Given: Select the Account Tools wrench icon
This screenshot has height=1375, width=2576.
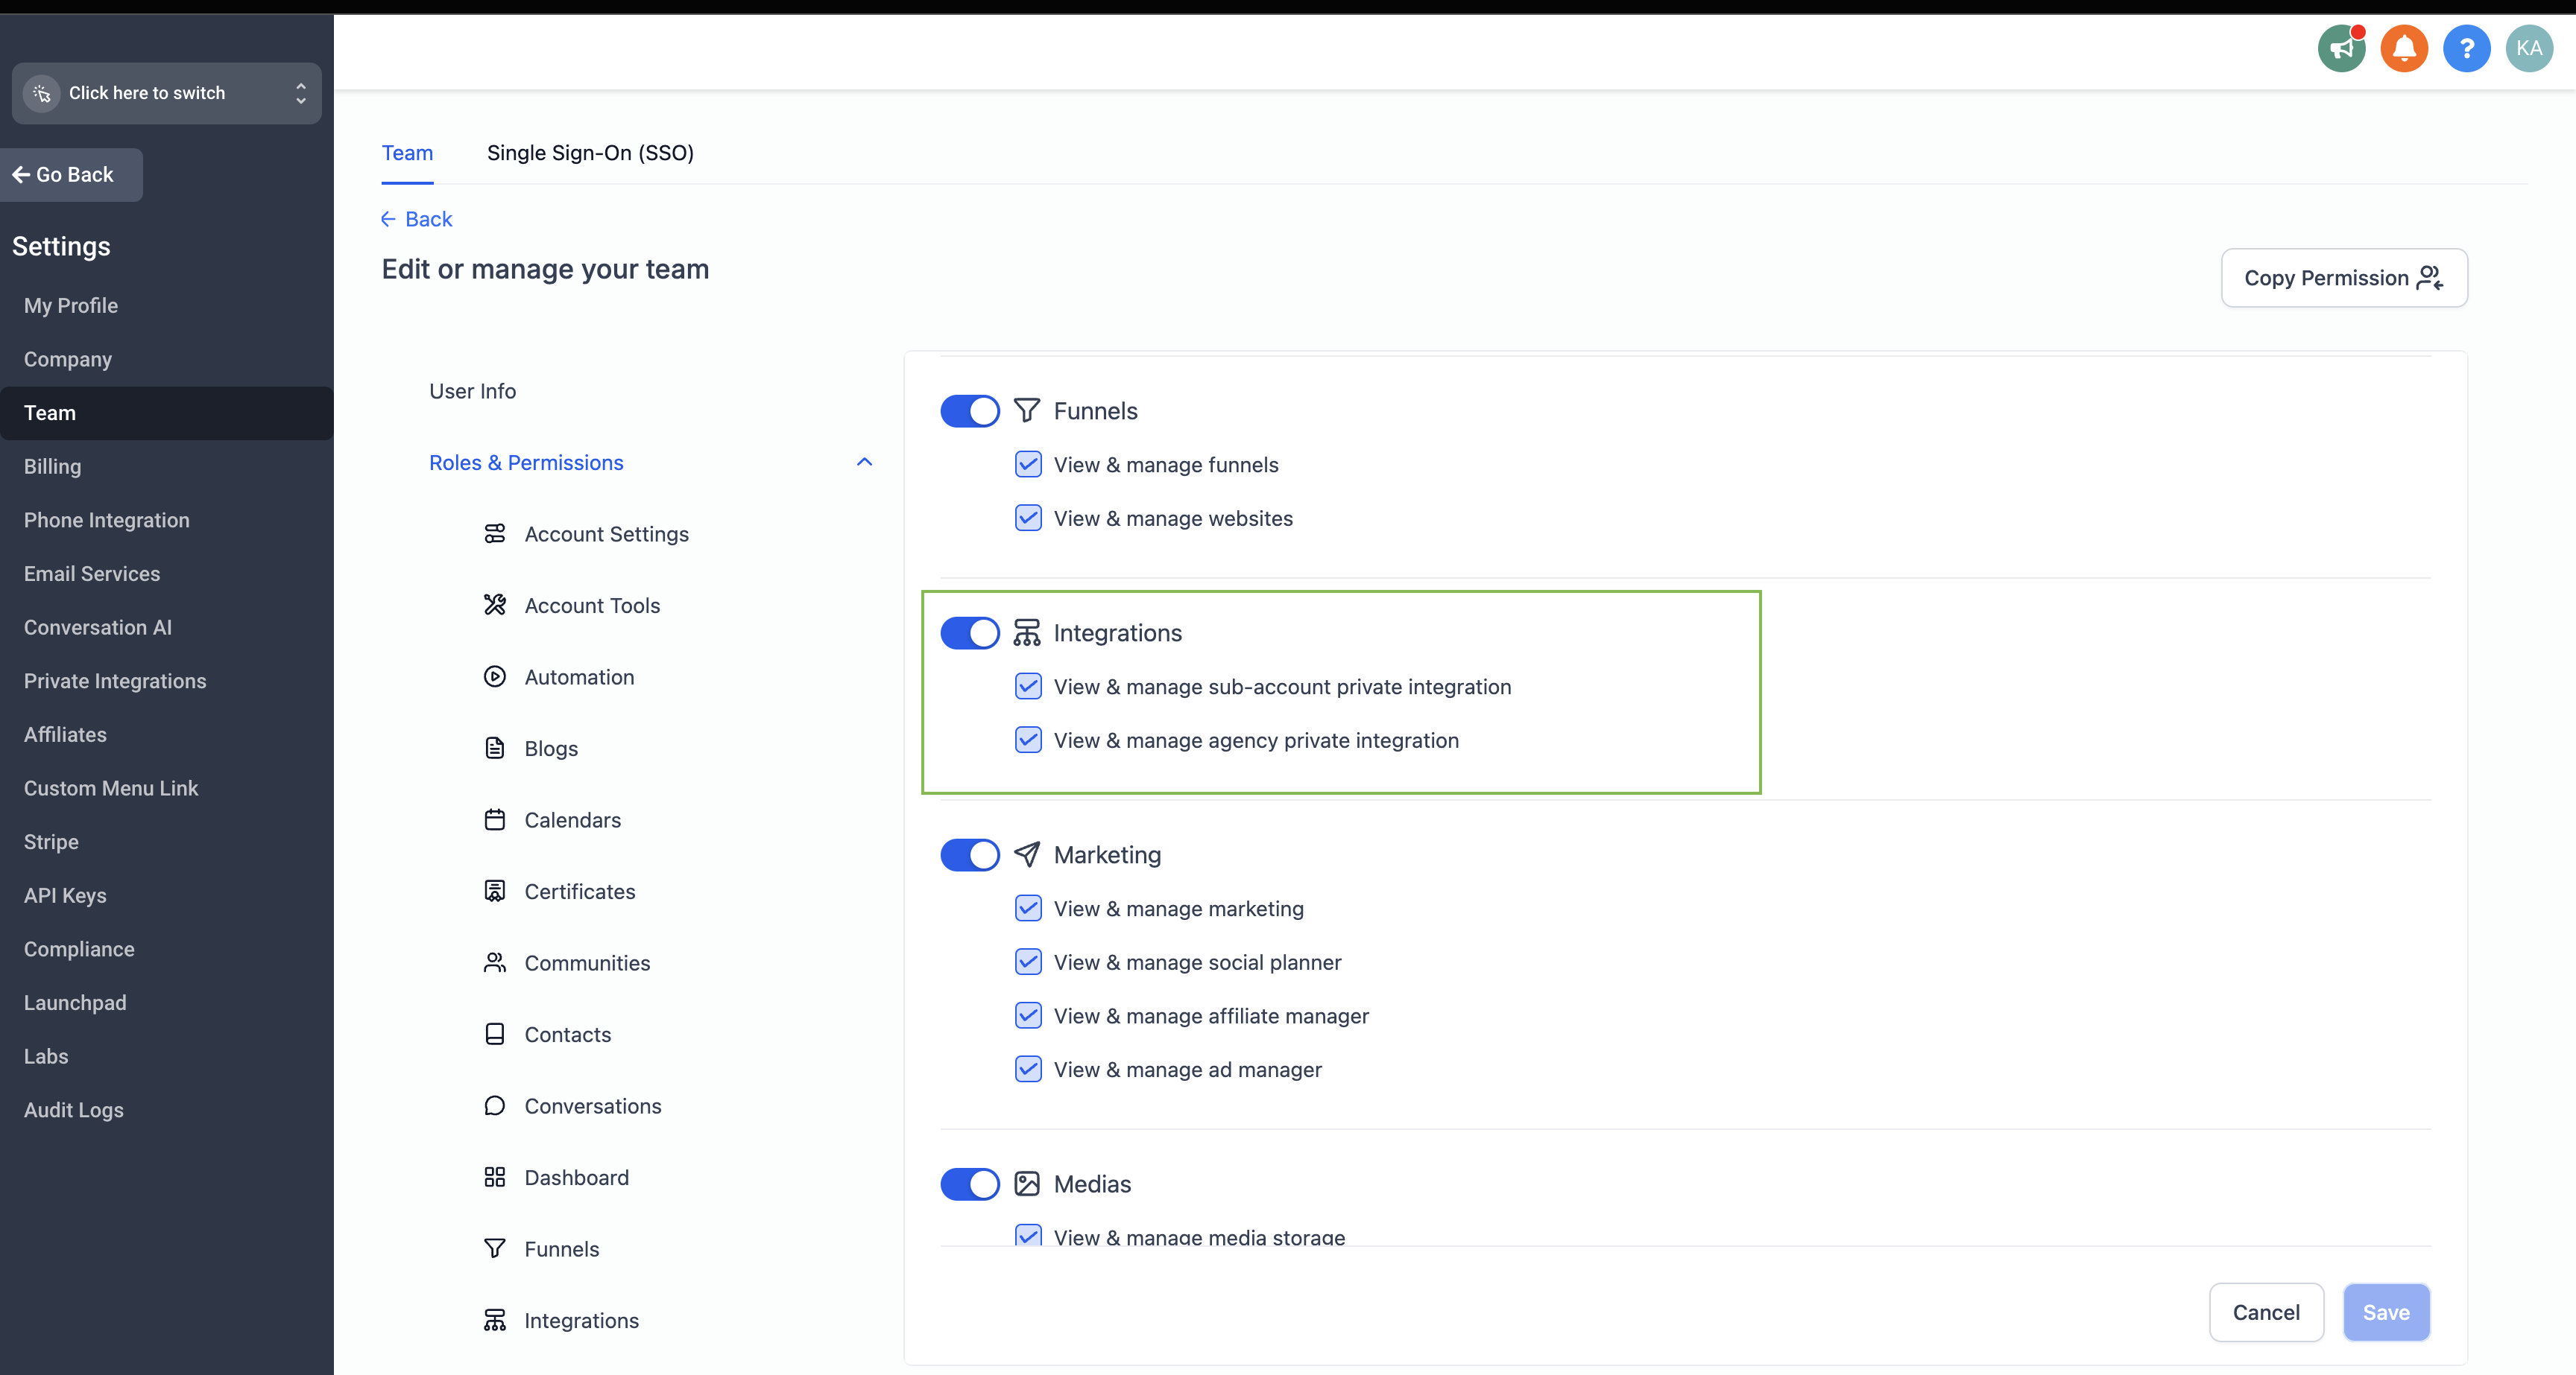Looking at the screenshot, I should 495,605.
